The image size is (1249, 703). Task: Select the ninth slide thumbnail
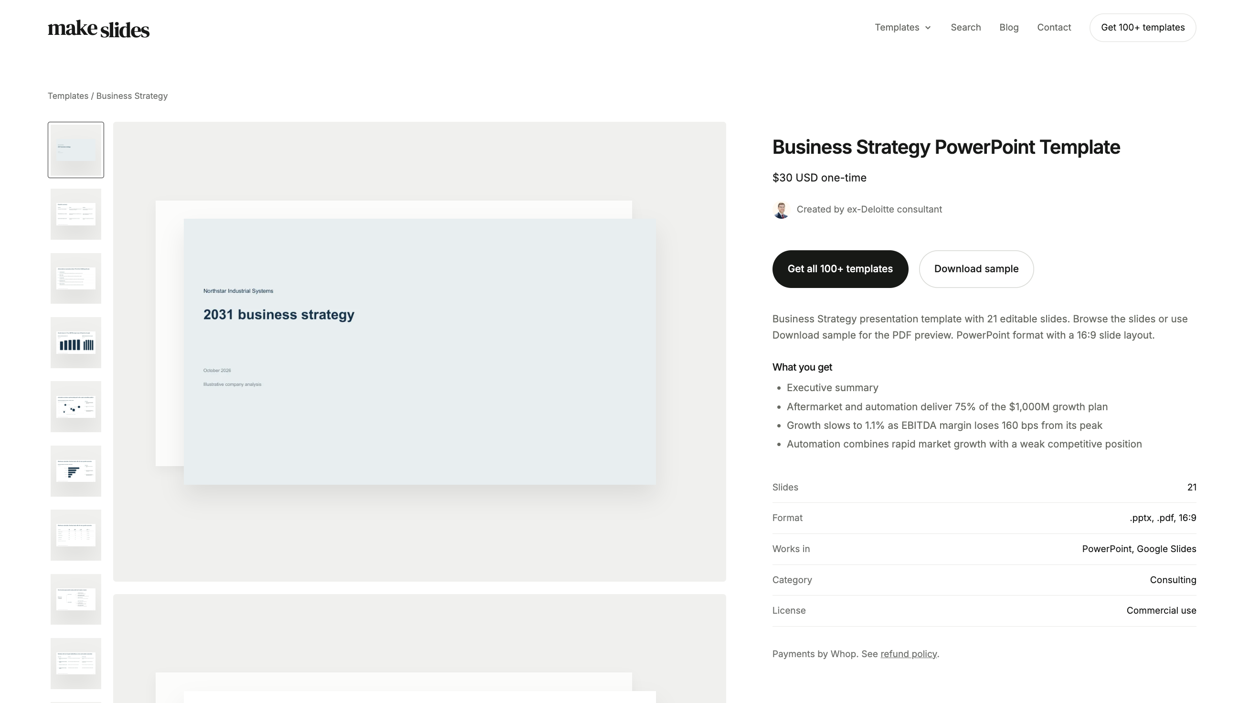(75, 663)
